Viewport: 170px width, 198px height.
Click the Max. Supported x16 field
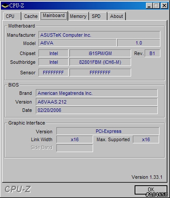pyautogui.click(x=146, y=139)
